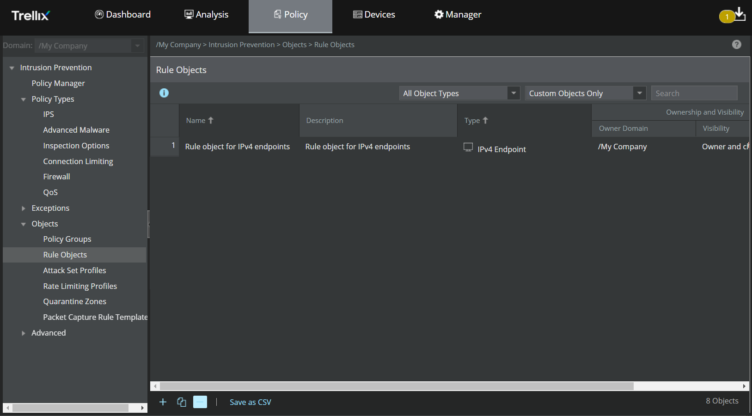752x416 pixels.
Task: Sort by Type column arrow
Action: pyautogui.click(x=485, y=120)
